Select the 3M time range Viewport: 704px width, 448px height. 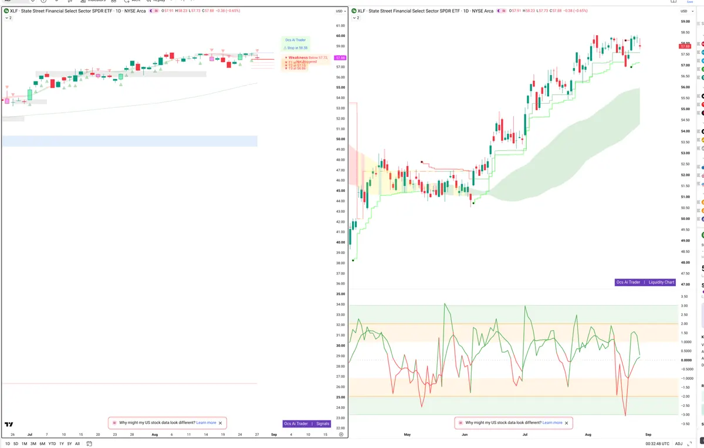pos(33,444)
